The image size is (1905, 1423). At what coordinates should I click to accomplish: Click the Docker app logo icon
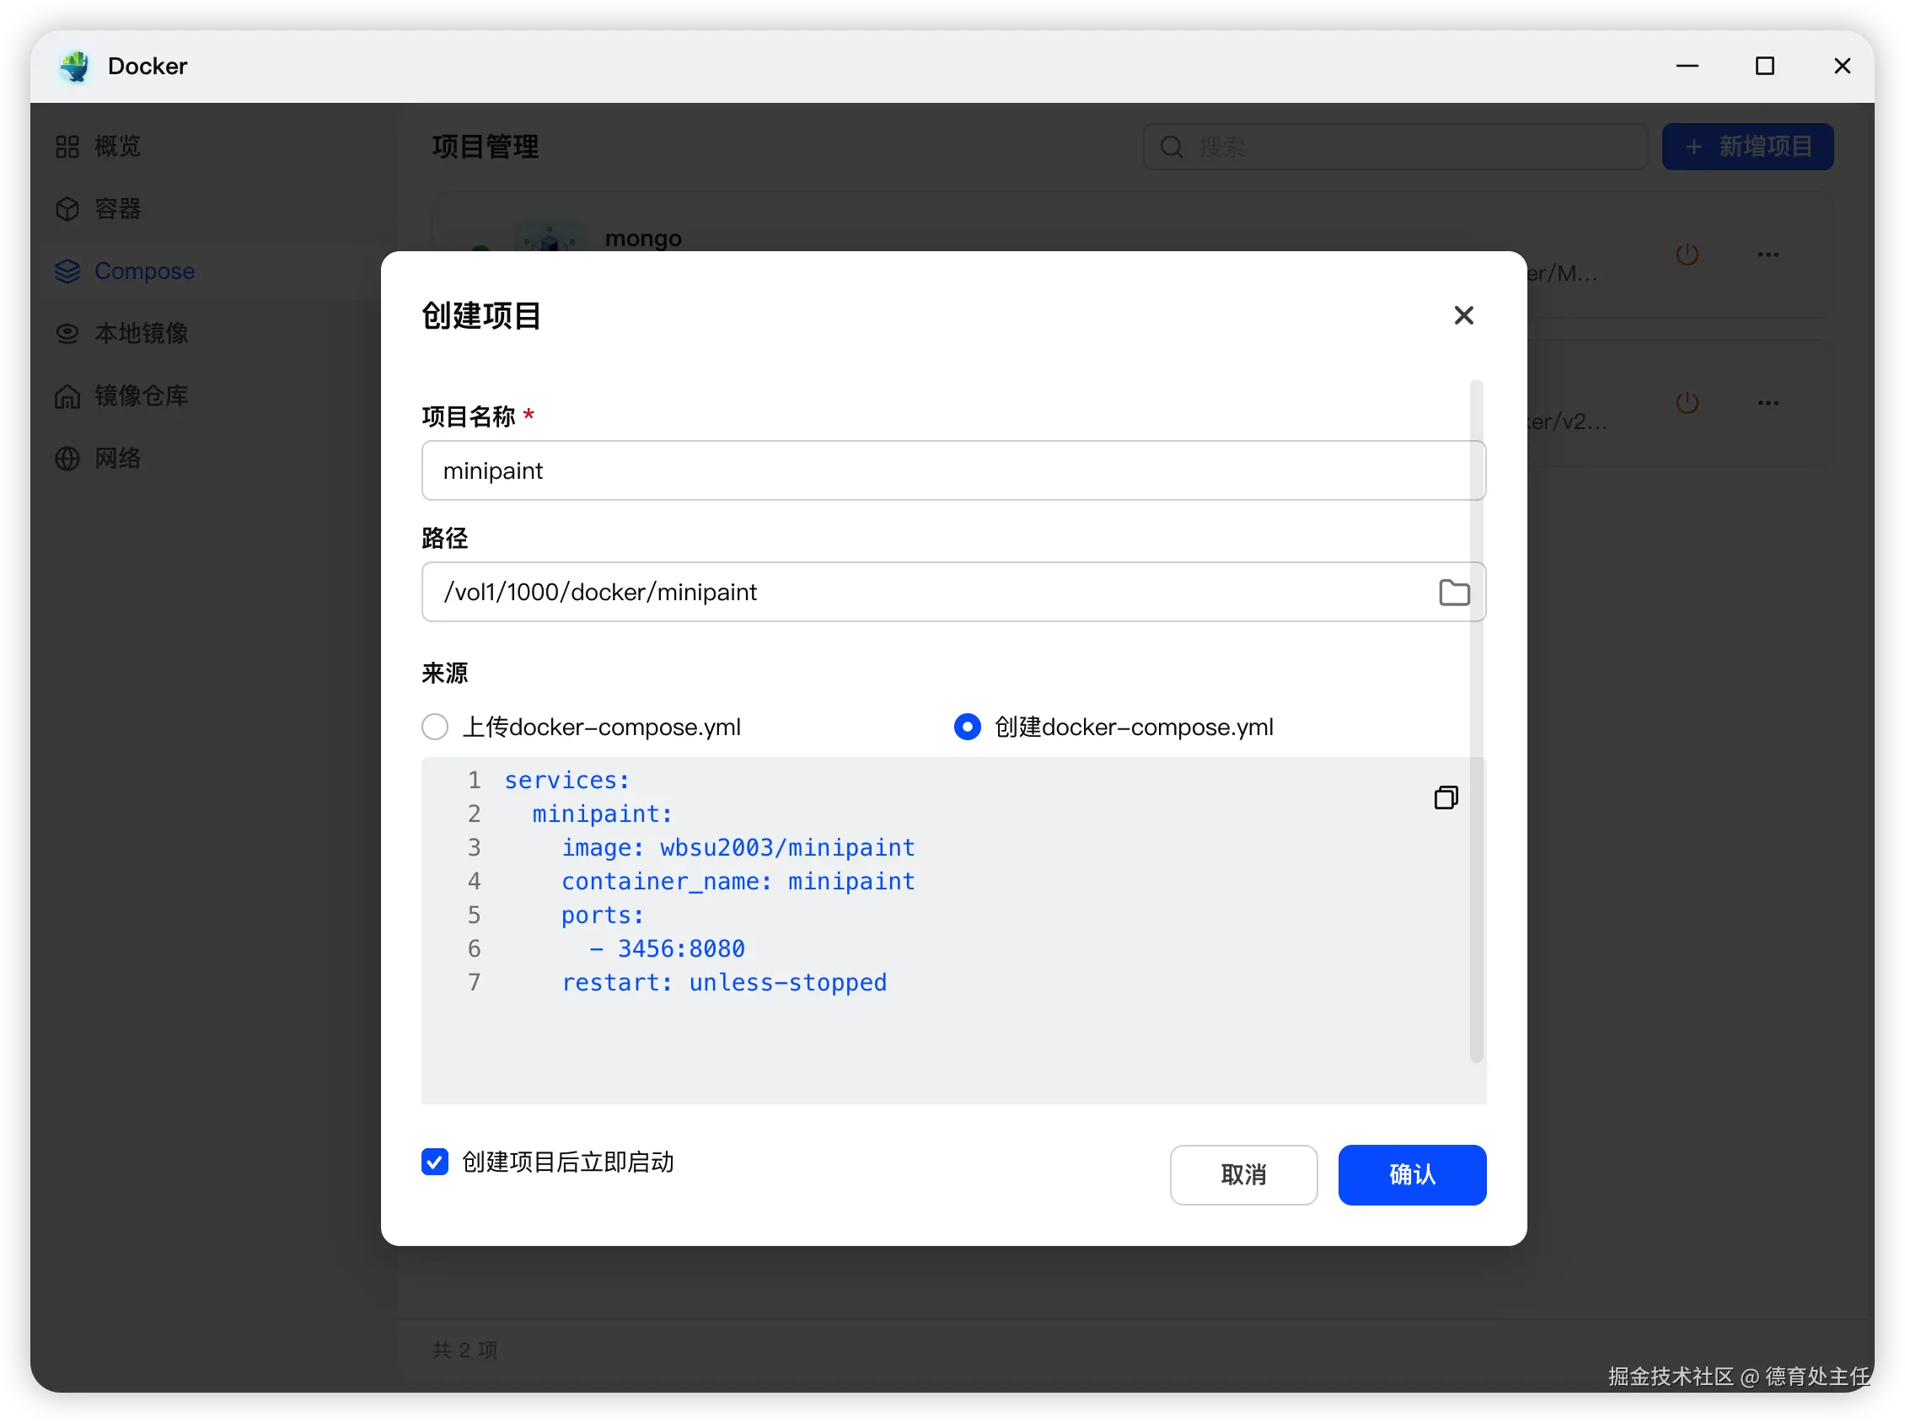coord(75,67)
